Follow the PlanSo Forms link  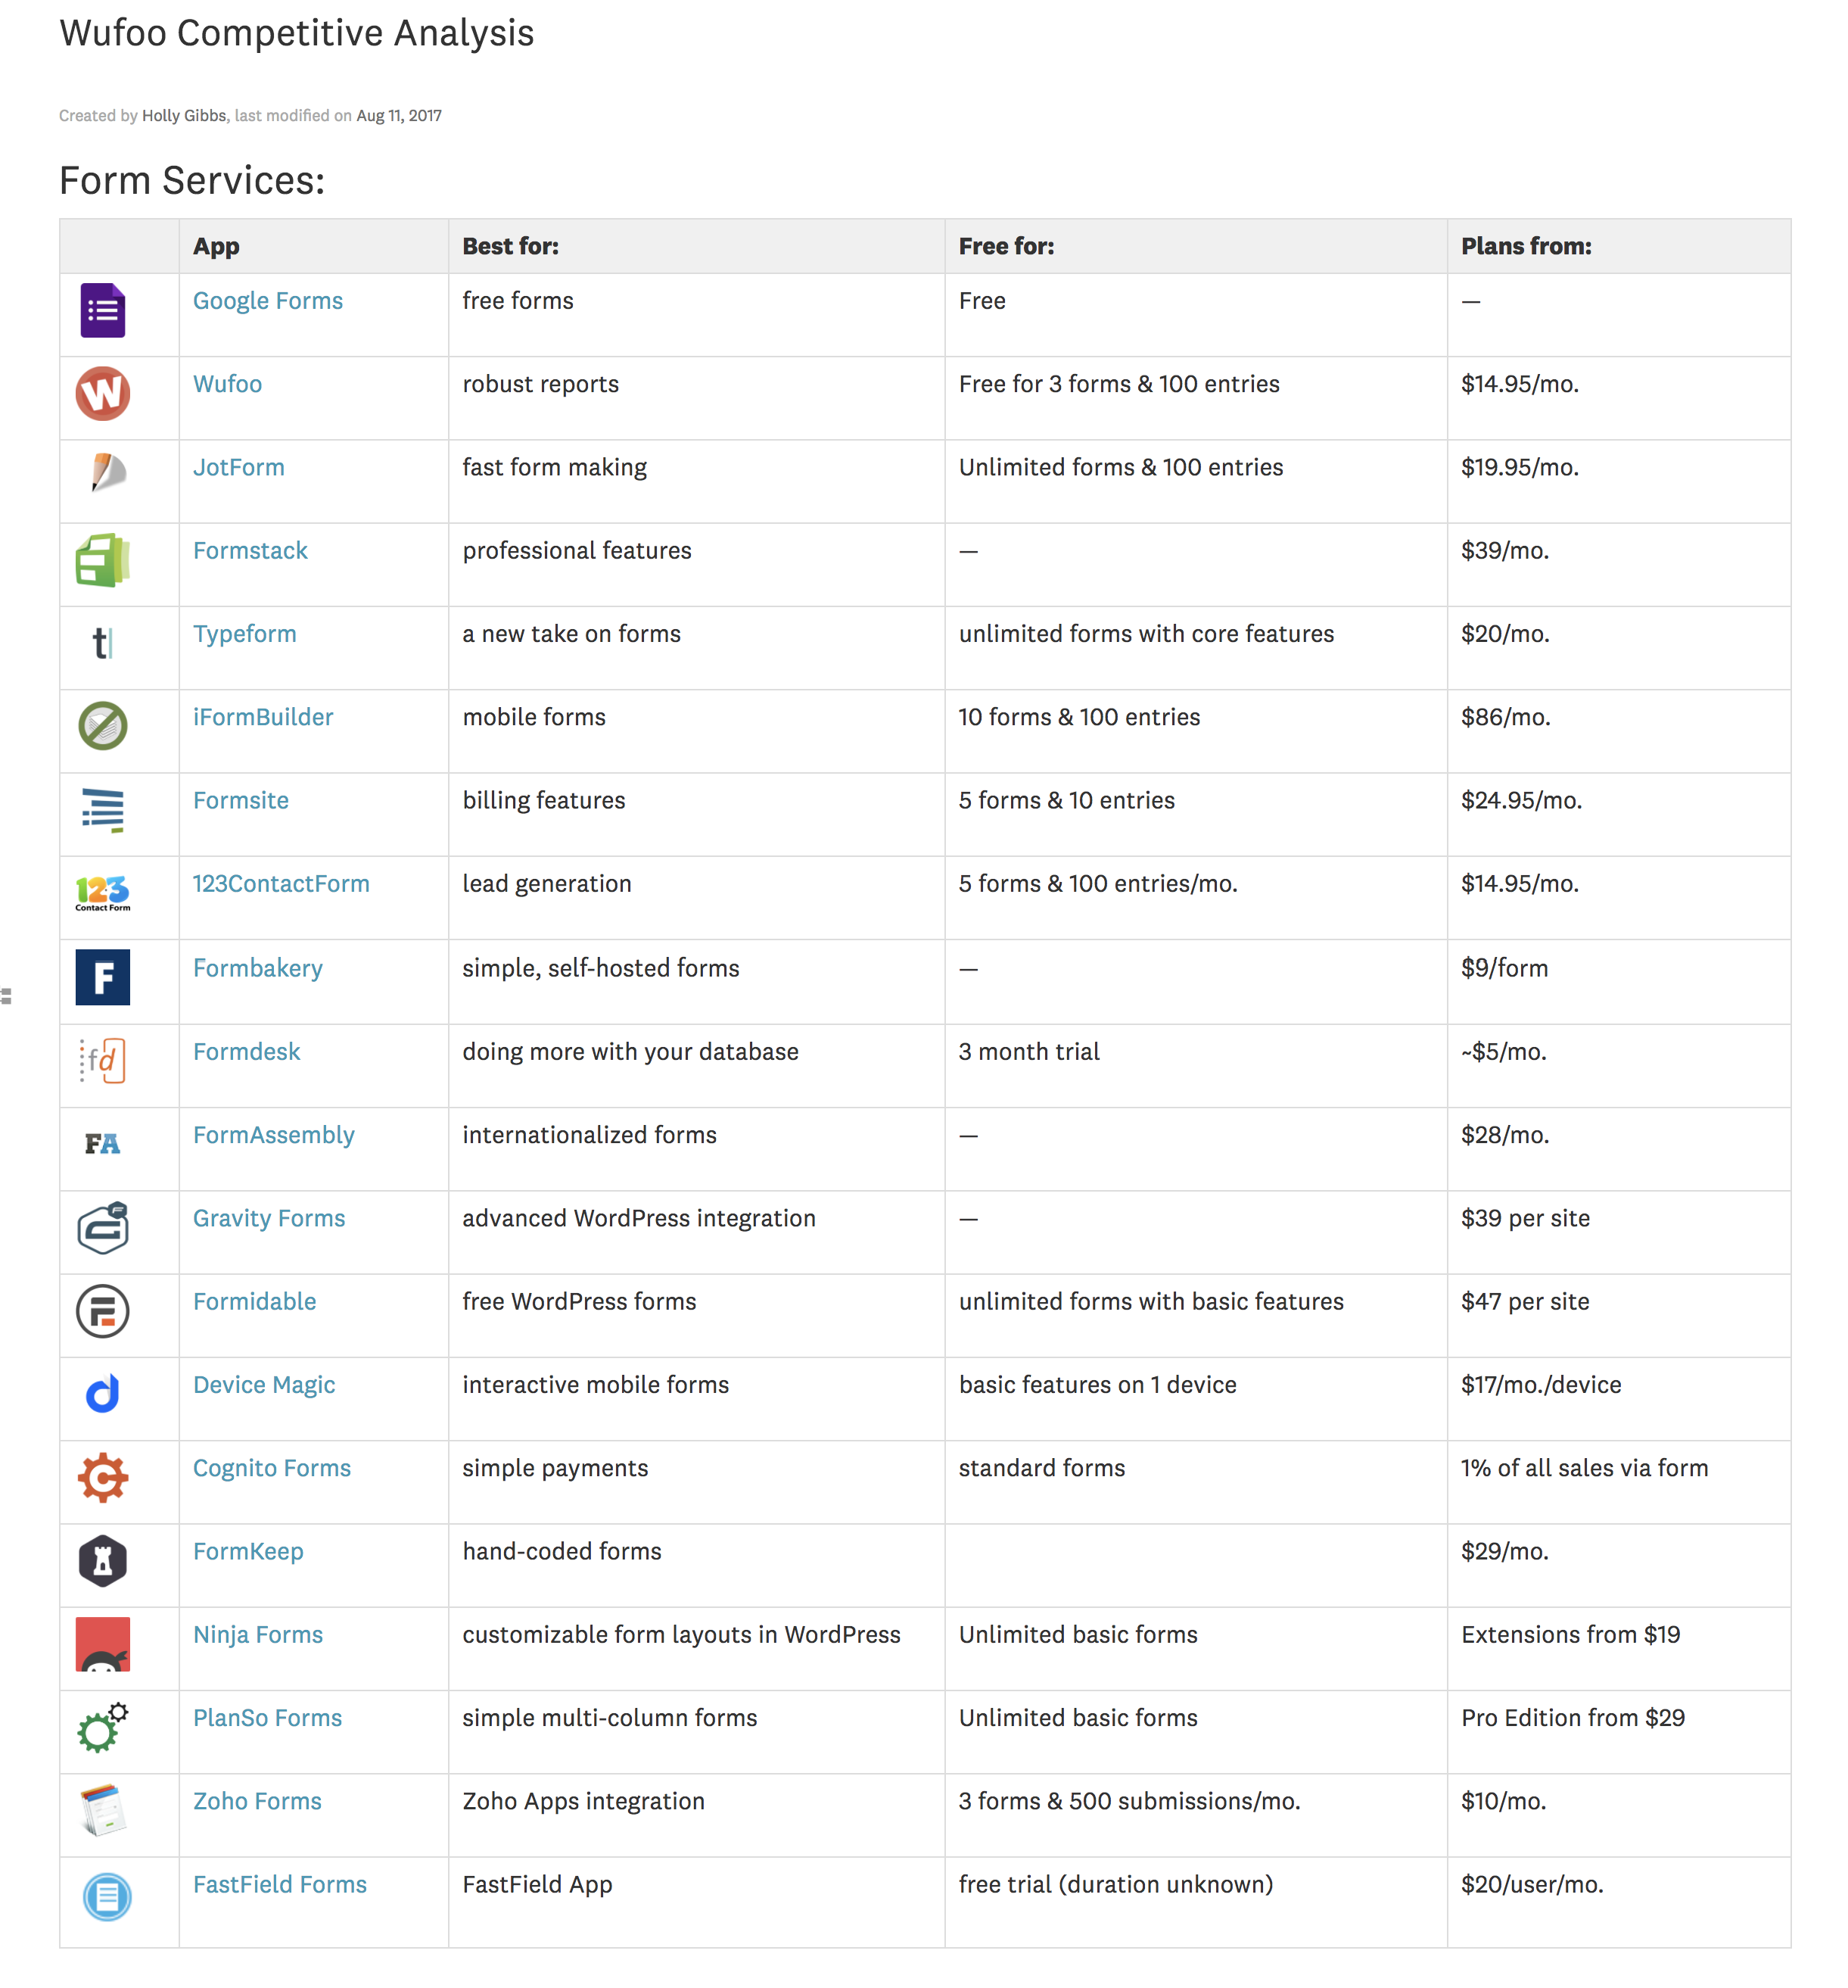pyautogui.click(x=267, y=1718)
